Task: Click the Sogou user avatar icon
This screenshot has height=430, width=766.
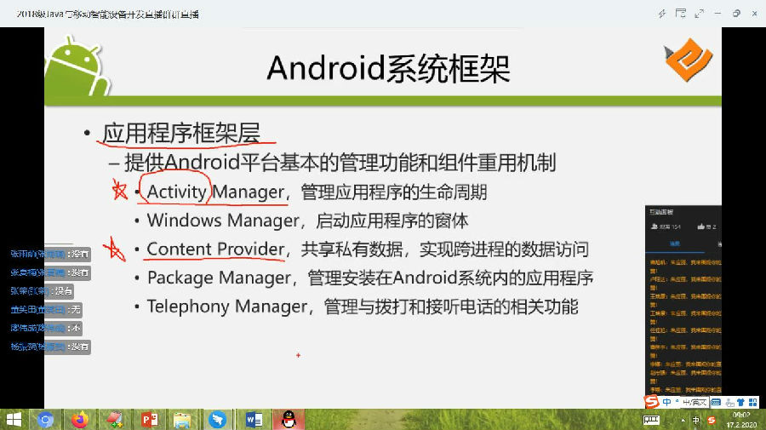Action: pos(730,403)
